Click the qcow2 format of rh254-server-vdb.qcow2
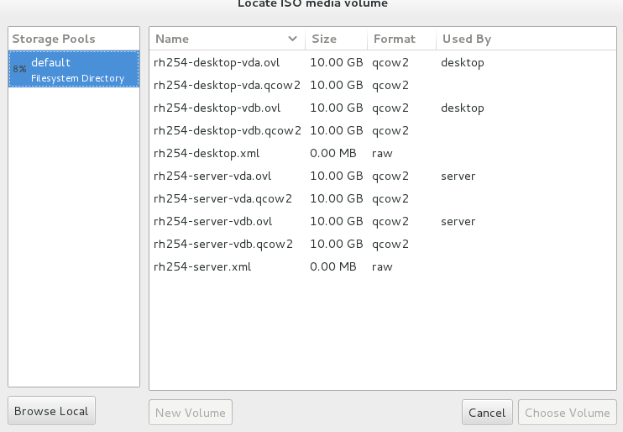Viewport: 623px width, 432px height. [x=390, y=245]
